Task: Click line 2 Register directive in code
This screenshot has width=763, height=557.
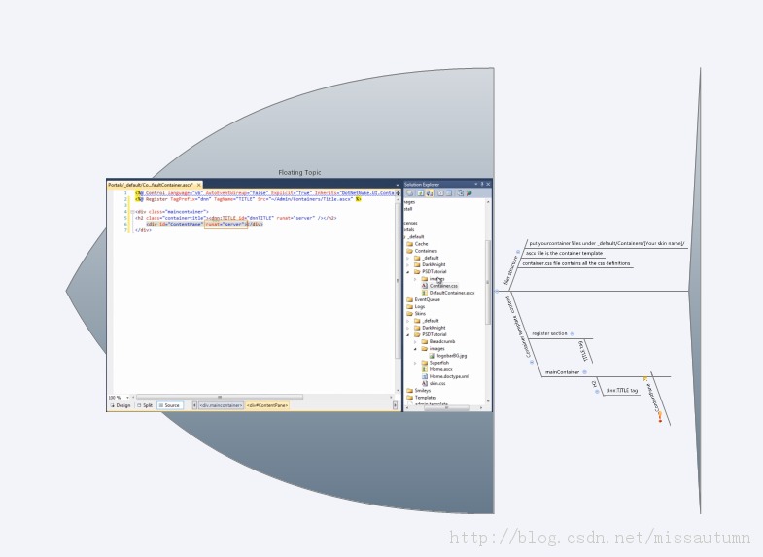Action: pyautogui.click(x=248, y=199)
